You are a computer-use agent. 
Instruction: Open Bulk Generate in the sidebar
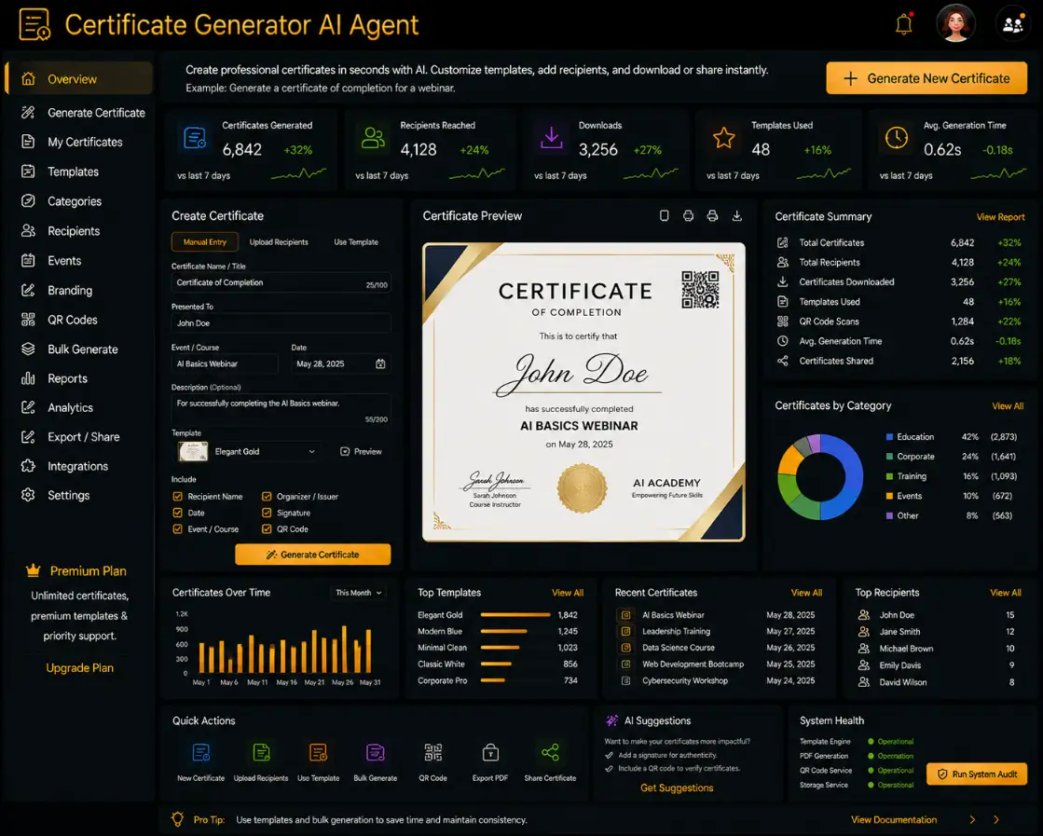(80, 349)
